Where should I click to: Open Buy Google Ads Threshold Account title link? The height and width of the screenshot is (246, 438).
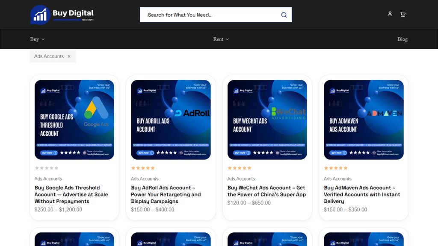[x=71, y=194]
